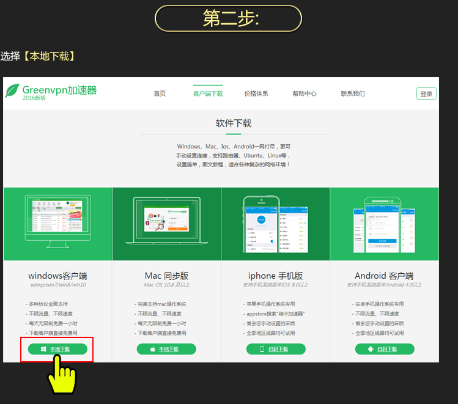Click the Android robot icon on the 扫码下载 button
The image size is (458, 404).
[371, 349]
